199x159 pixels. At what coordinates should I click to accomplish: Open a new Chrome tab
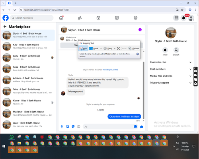coord(16,3)
